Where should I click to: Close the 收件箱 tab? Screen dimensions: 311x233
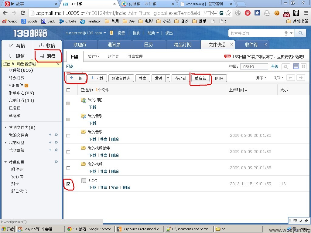[266, 45]
